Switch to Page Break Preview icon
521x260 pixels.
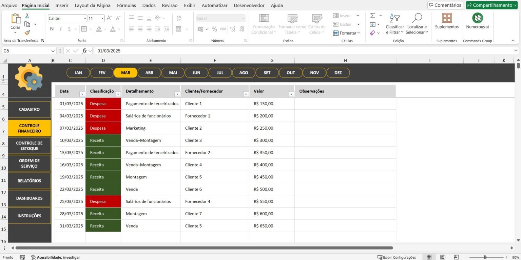click(456, 257)
